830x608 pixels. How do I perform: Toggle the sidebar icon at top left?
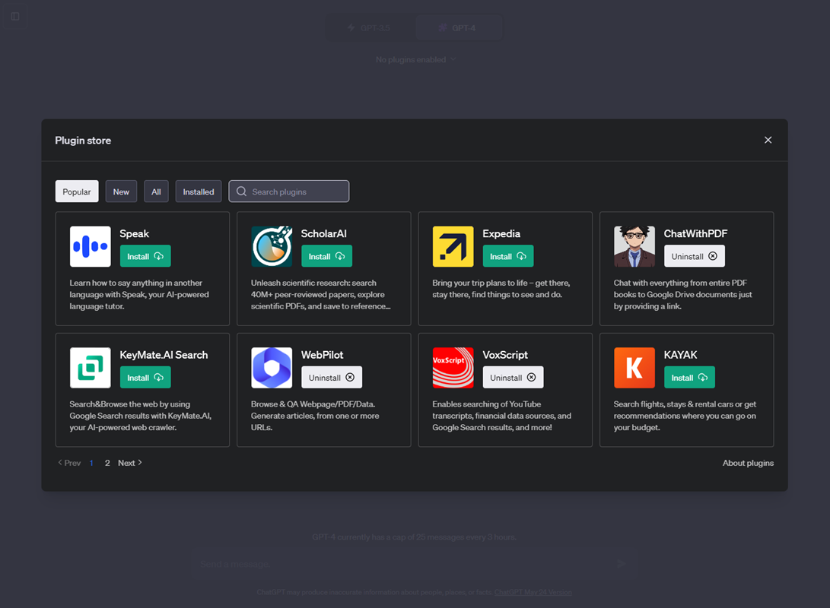(15, 17)
